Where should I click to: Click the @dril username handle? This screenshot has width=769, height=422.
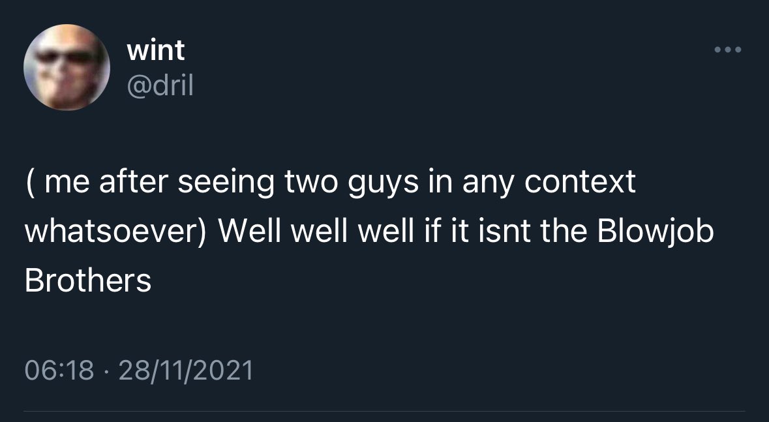point(160,85)
